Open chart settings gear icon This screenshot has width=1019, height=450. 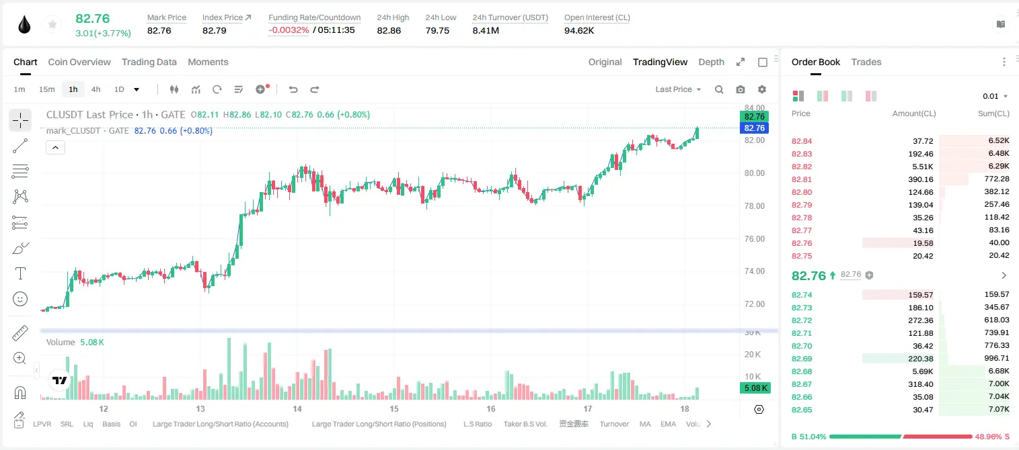pos(762,89)
